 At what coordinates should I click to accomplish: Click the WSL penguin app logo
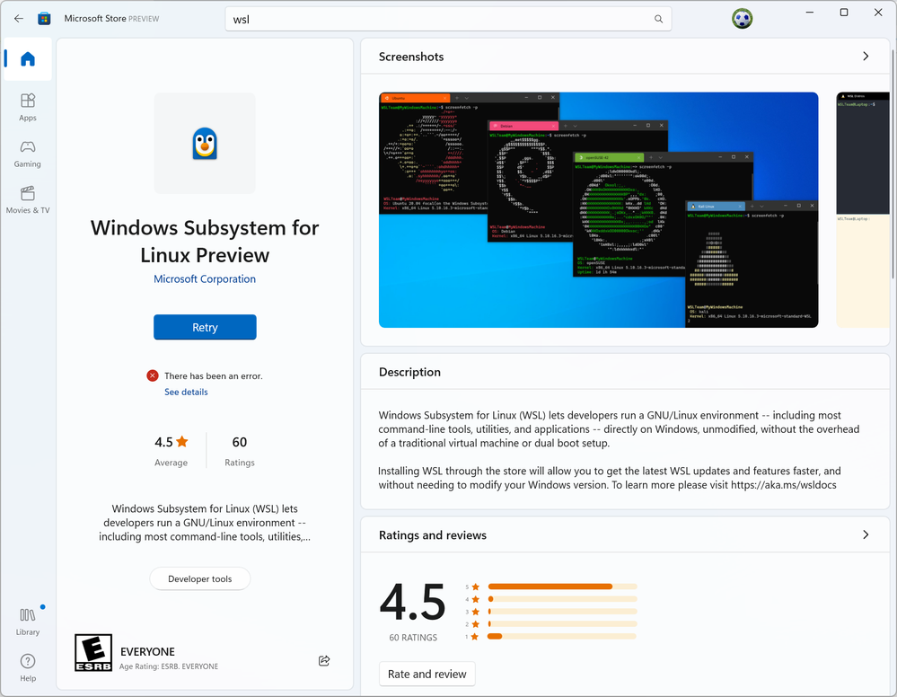pyautogui.click(x=205, y=143)
